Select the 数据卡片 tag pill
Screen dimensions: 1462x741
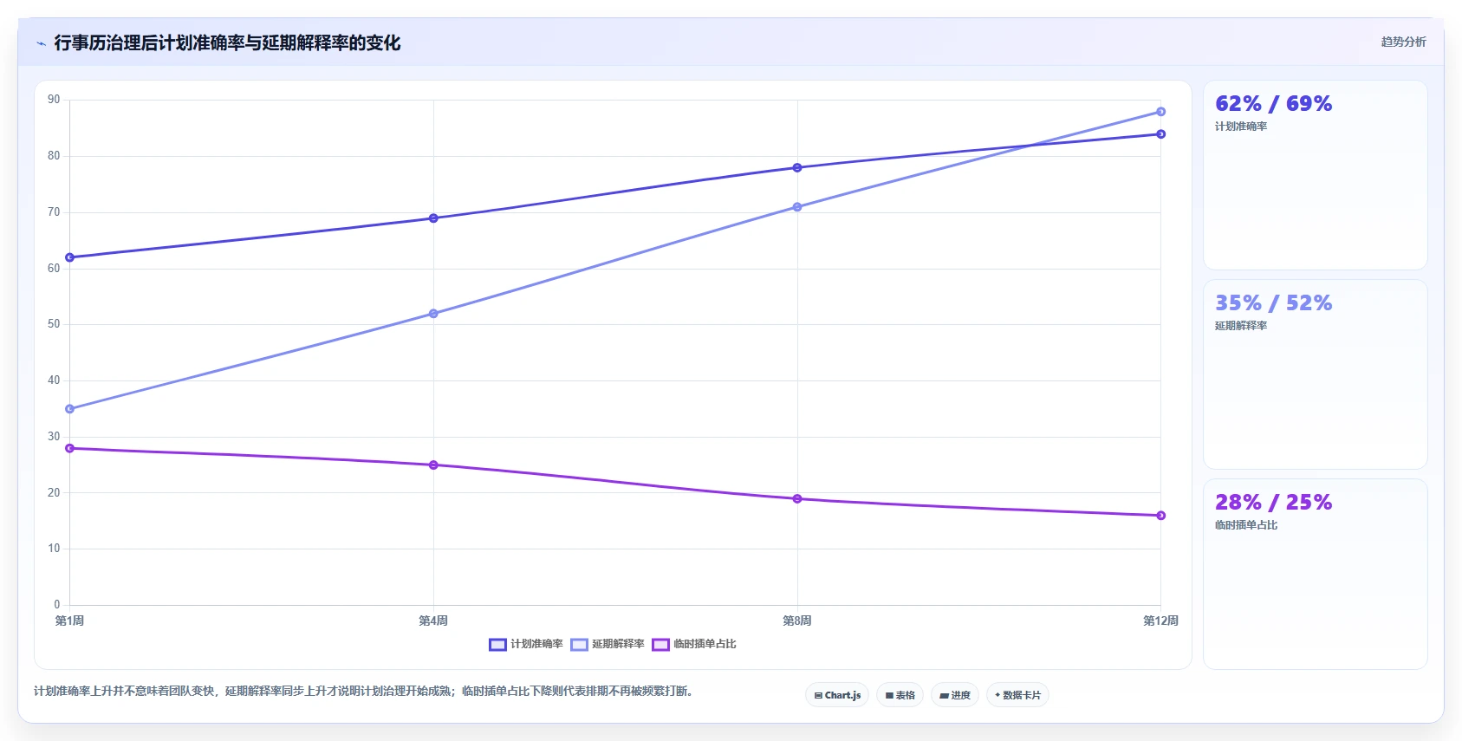point(1017,695)
